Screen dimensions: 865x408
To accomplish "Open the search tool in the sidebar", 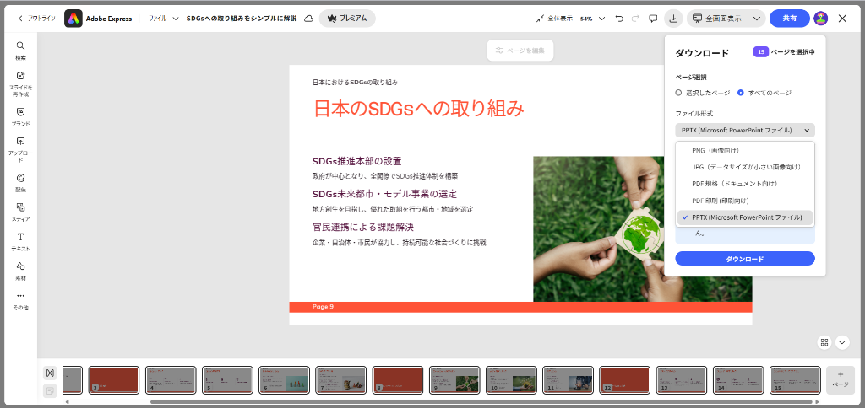I will point(20,50).
